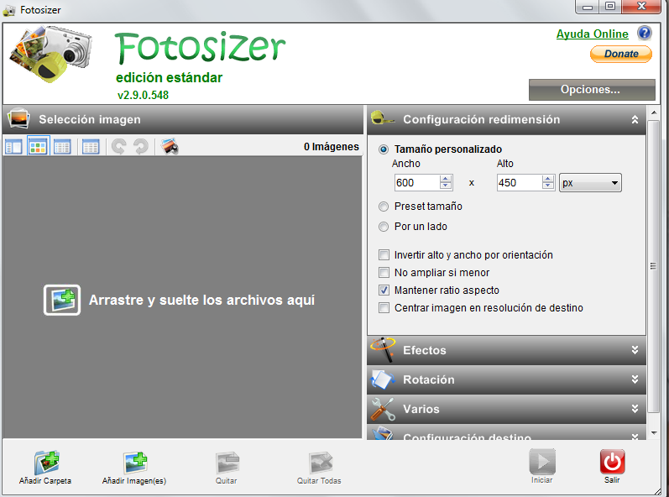
Task: Click the Añadir Carpeta folder icon
Action: (x=45, y=463)
